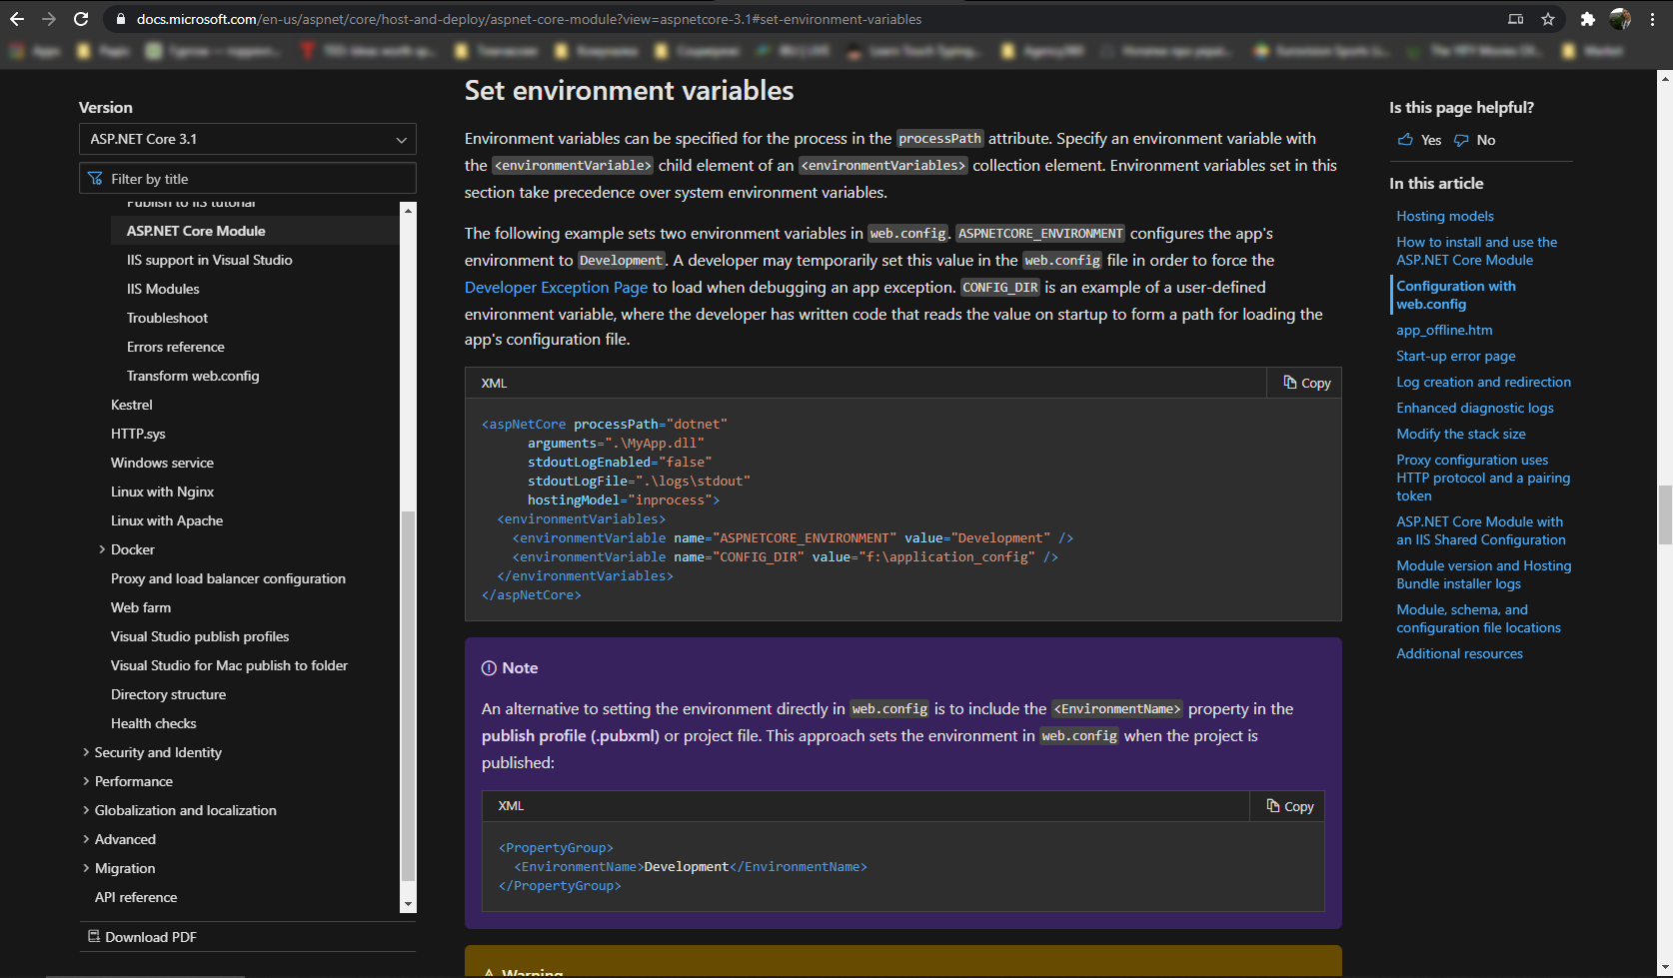Click the padlock icon in the address bar

point(119,18)
